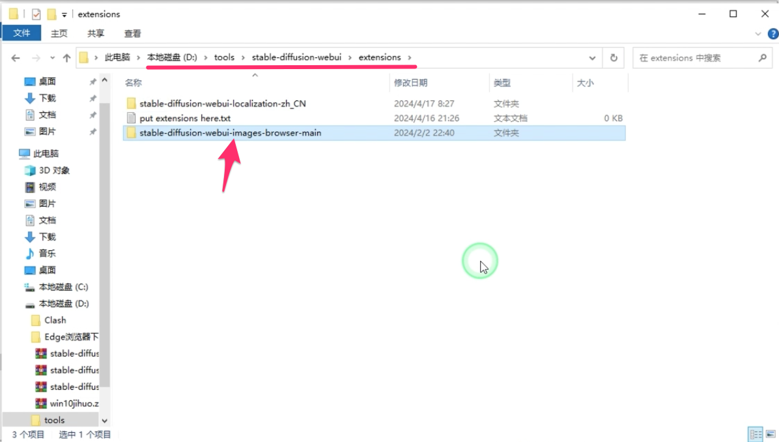Sort by the 类型 column header
The width and height of the screenshot is (779, 442).
502,83
